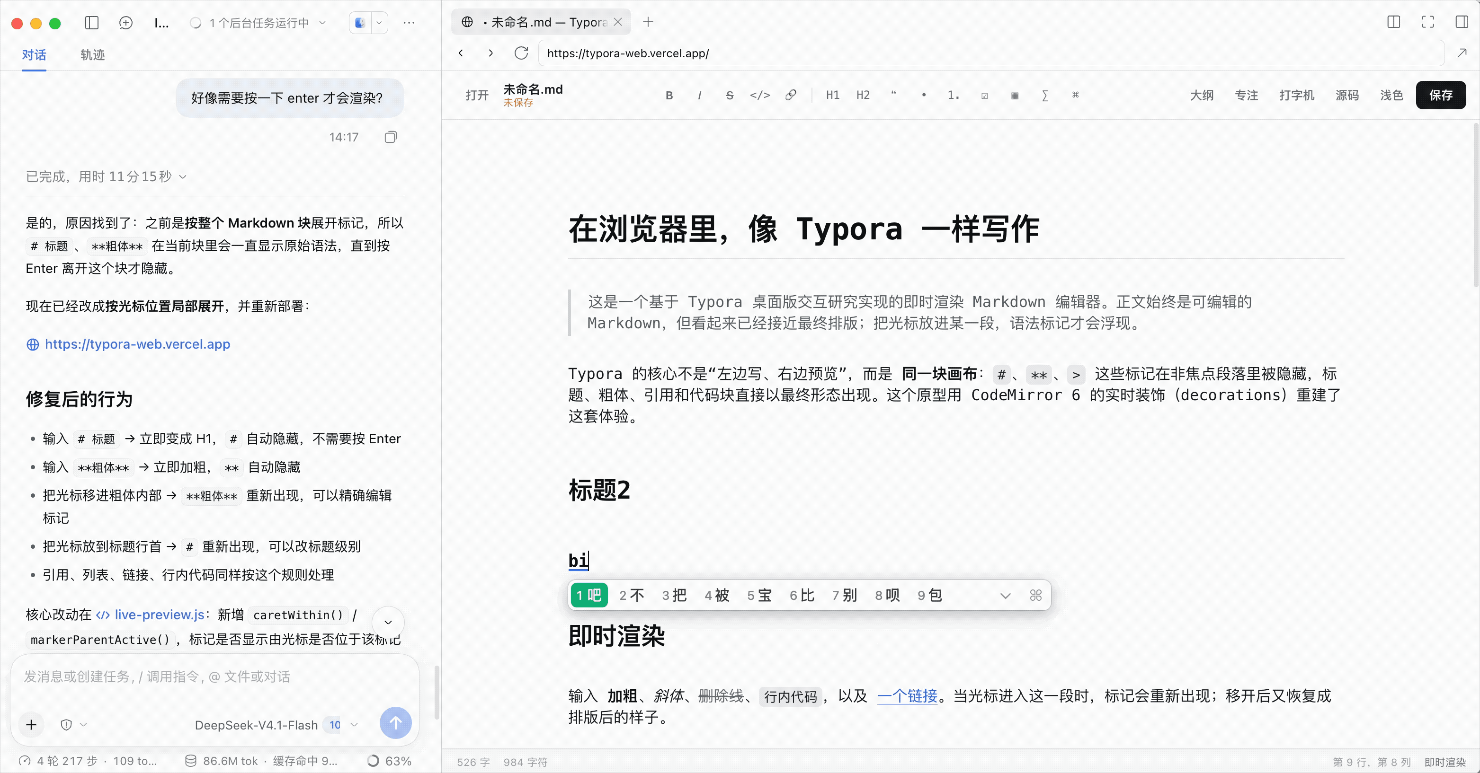1480x773 pixels.
Task: Insert a bullet list
Action: point(924,95)
